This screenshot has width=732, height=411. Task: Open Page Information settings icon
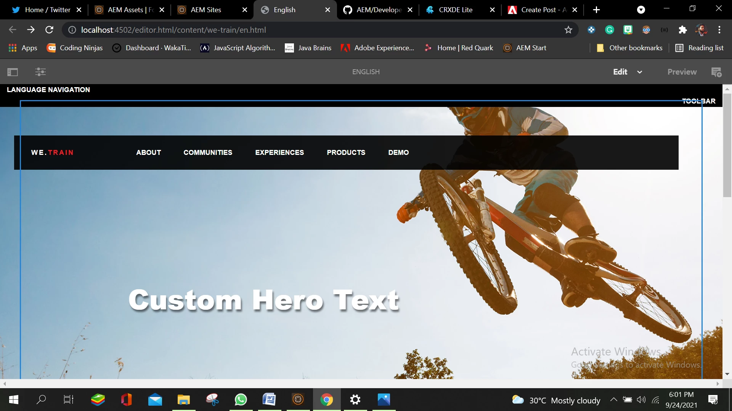40,72
